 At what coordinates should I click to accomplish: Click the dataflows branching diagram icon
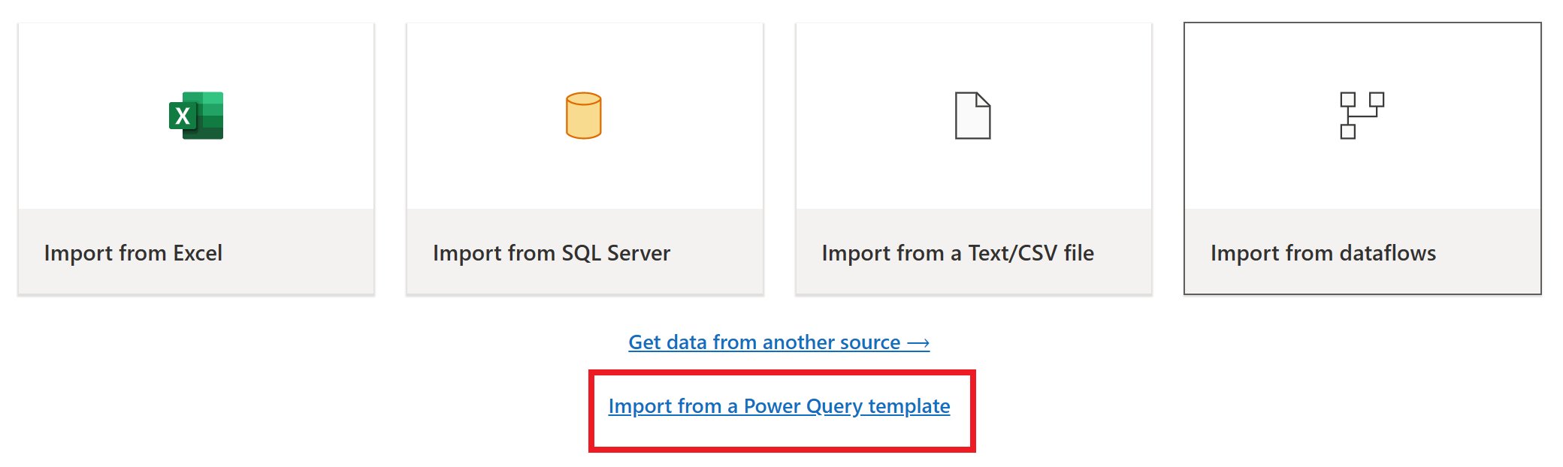click(x=1362, y=116)
